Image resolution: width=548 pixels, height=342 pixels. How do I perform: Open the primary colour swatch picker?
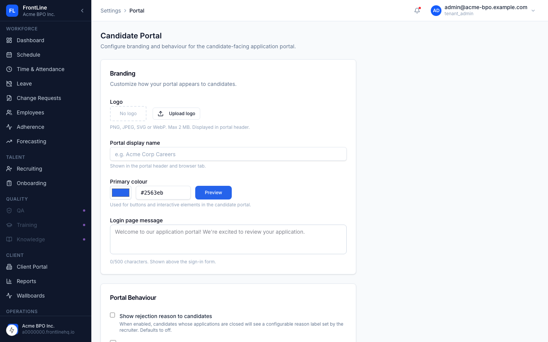(121, 193)
